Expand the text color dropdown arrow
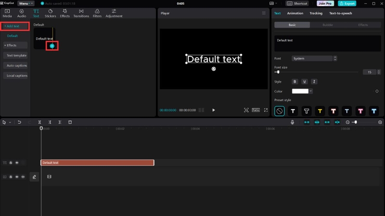Viewport: 385px width, 216px height. [310, 91]
